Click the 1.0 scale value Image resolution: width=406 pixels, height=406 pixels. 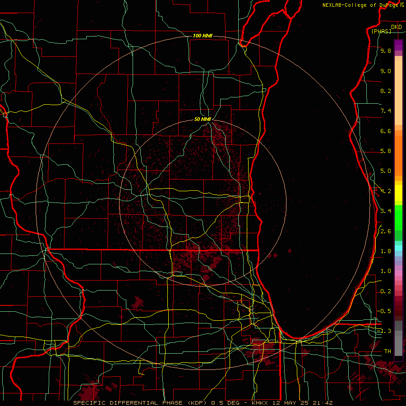point(386,271)
